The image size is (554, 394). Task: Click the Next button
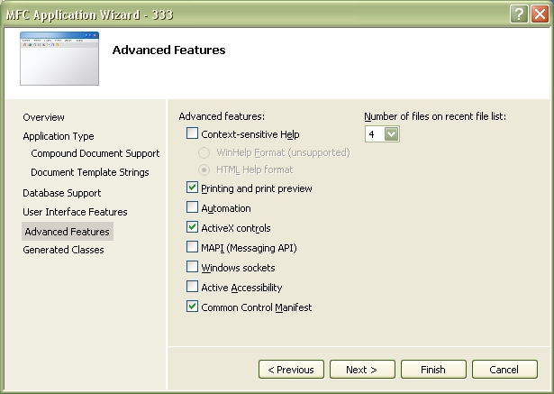362,370
